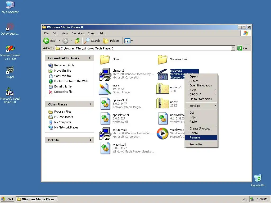Expand the 7-Zip submenu
This screenshot has width=271, height=203.
[201, 90]
